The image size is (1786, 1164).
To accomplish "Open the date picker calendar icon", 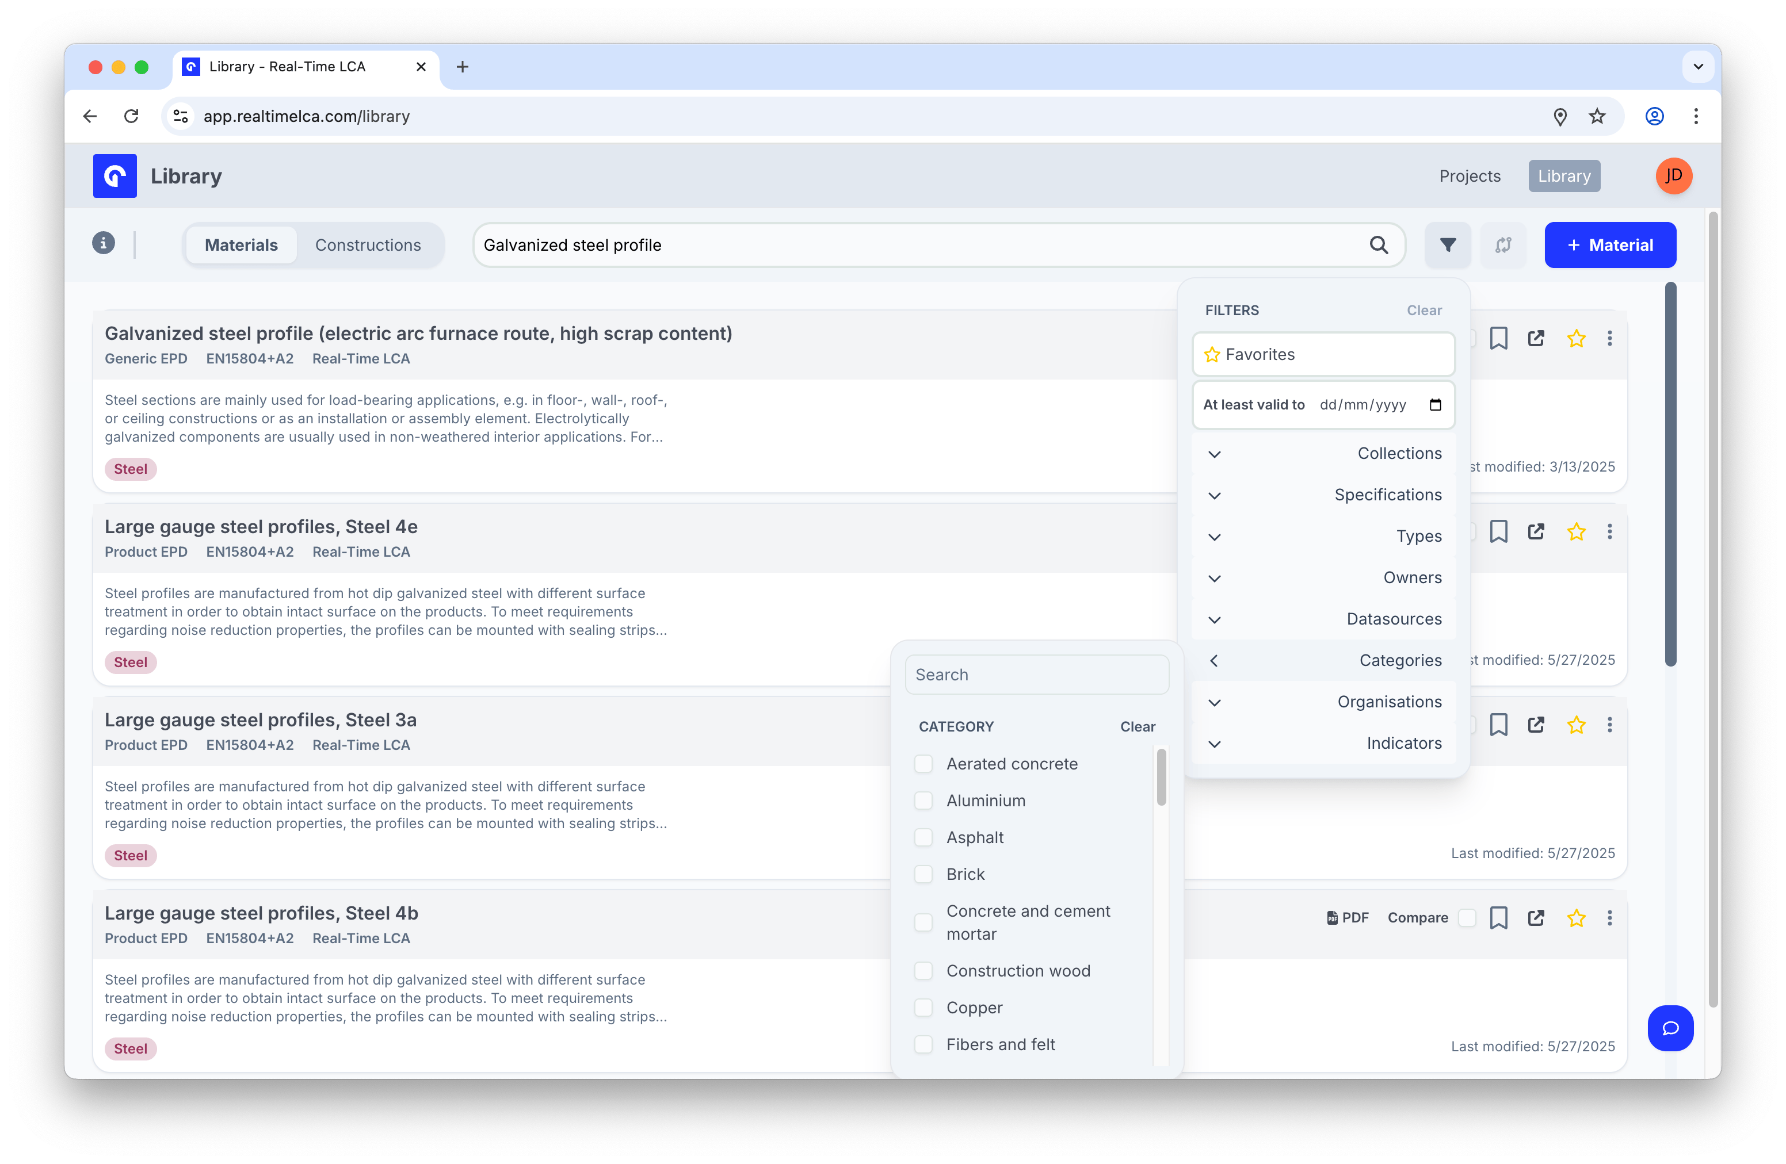I will click(x=1436, y=405).
